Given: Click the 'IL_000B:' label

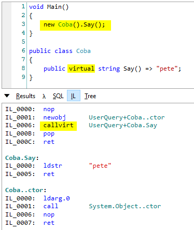Looking at the screenshot, I should pos(20,134).
